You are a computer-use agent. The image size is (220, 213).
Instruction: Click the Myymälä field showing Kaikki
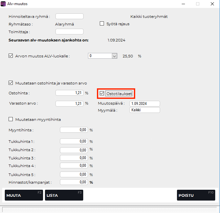[144, 110]
